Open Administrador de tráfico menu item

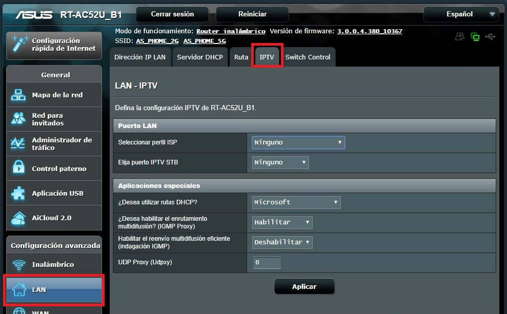(54, 144)
